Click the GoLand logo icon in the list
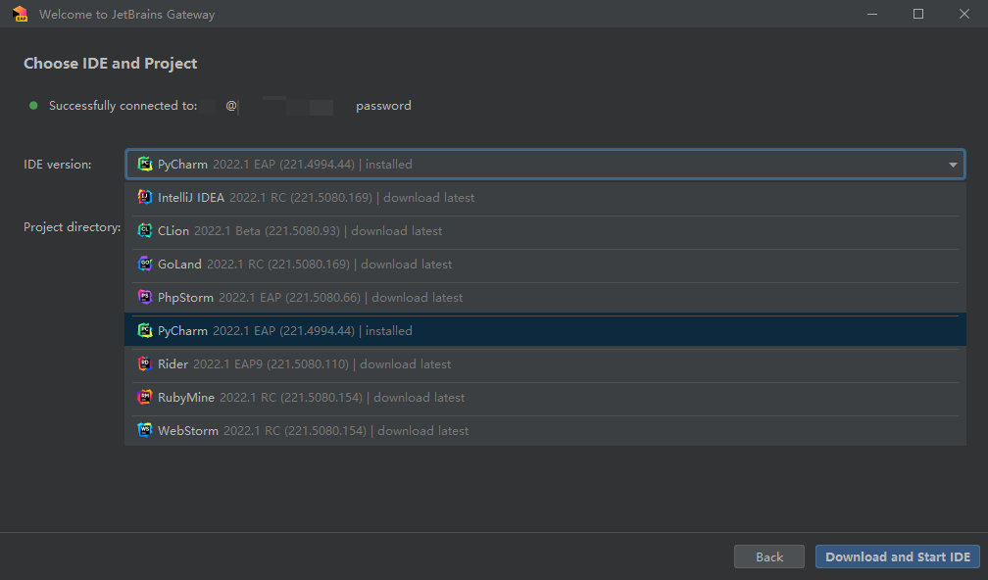 coord(145,264)
